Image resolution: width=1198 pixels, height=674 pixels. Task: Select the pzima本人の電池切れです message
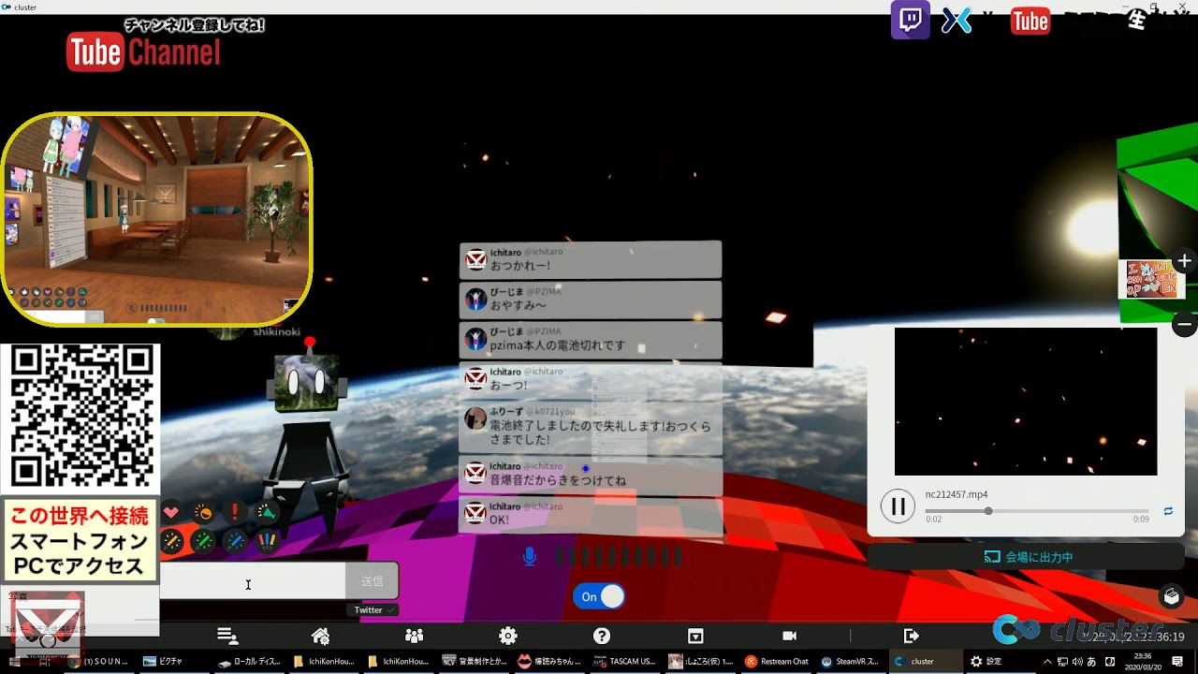(x=591, y=340)
